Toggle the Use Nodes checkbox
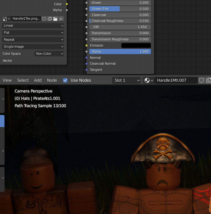Image resolution: width=211 pixels, height=214 pixels. coord(65,81)
